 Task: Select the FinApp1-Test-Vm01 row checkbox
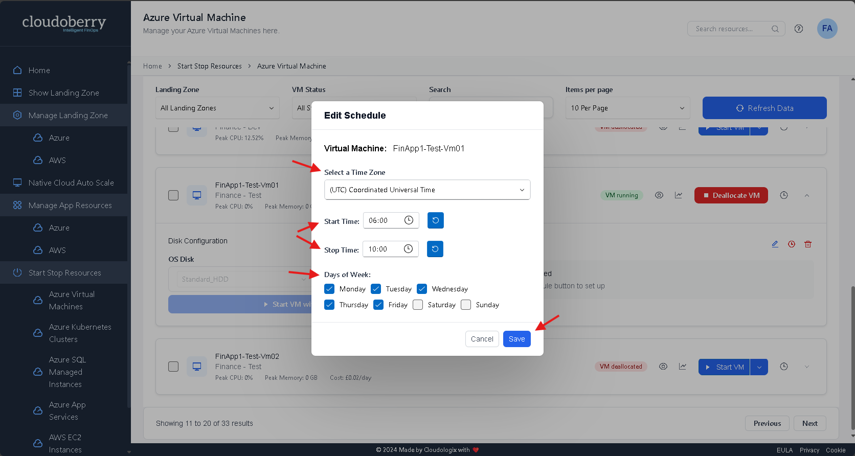click(x=173, y=195)
